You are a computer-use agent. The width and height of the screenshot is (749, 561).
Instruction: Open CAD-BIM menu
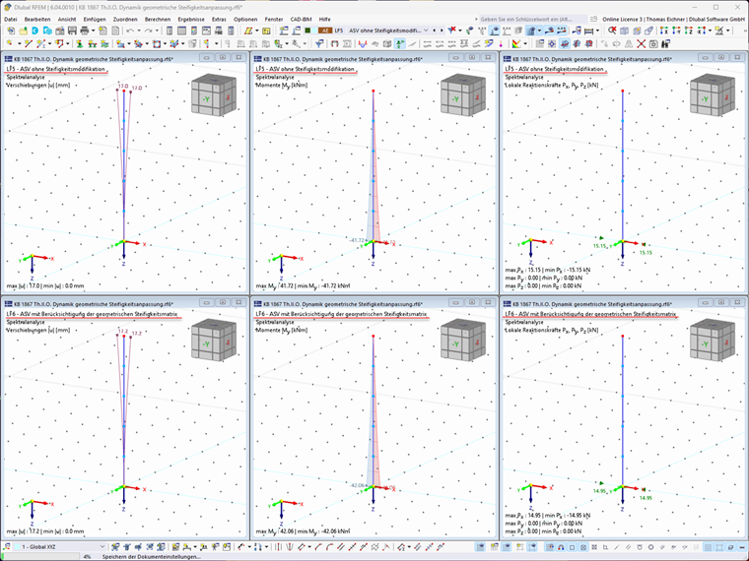click(301, 19)
